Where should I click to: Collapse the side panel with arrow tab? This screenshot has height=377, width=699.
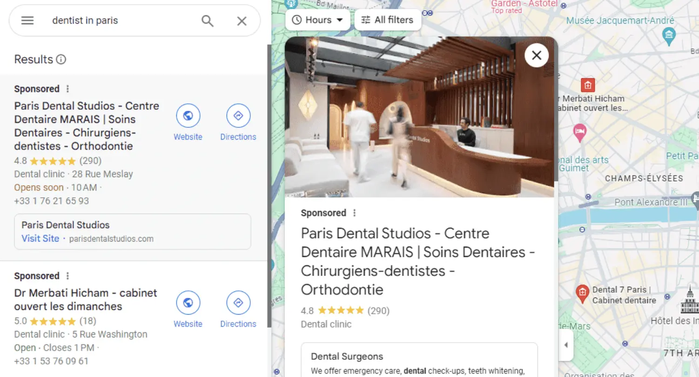[x=566, y=345]
